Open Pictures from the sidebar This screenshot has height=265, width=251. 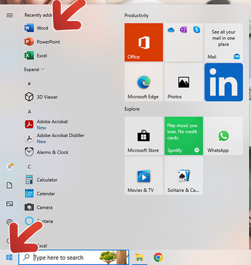(9, 204)
